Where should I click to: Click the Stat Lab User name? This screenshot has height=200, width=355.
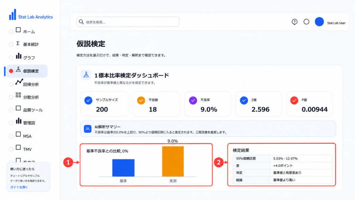point(336,23)
